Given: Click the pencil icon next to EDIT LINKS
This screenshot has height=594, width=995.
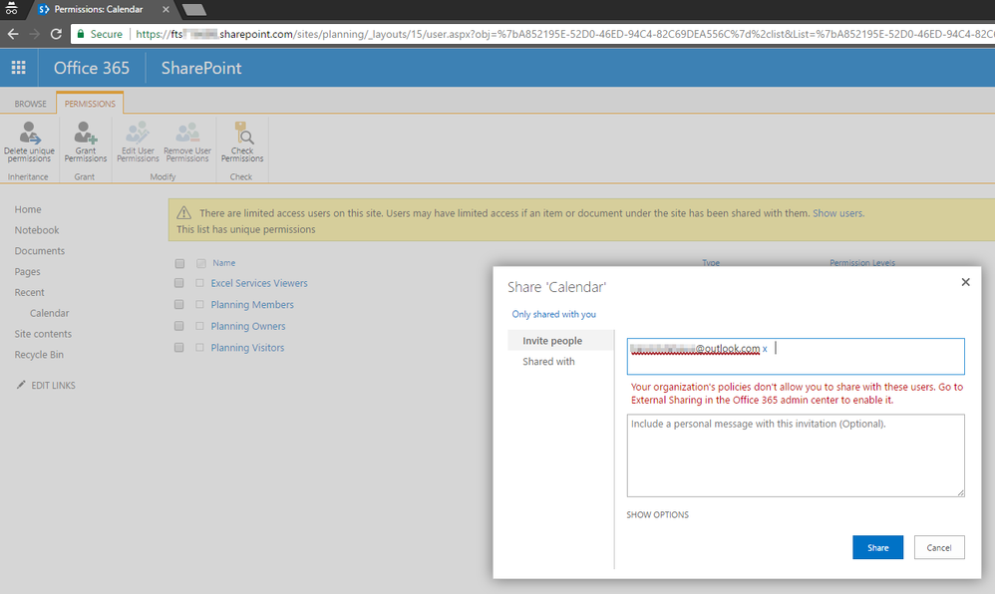Looking at the screenshot, I should point(21,385).
